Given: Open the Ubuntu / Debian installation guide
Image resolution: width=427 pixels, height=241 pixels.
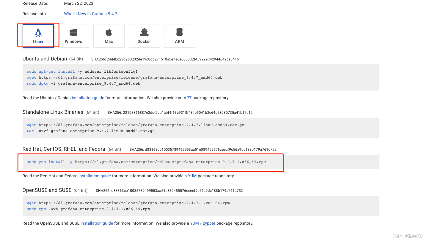Looking at the screenshot, I should coord(88,98).
